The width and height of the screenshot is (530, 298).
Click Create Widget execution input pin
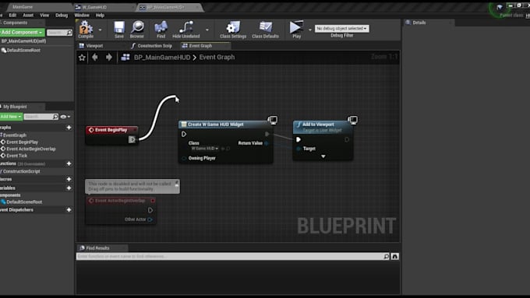click(x=184, y=135)
